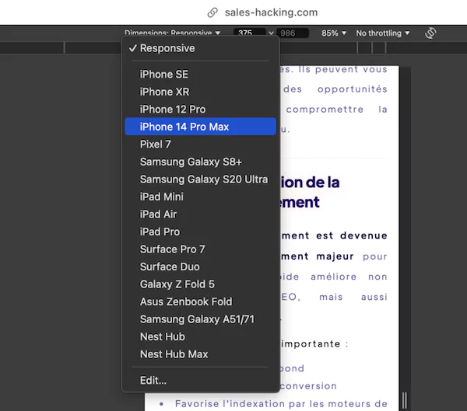Open the Dimensions: Responsive dropdown
This screenshot has width=467, height=411.
coord(173,33)
